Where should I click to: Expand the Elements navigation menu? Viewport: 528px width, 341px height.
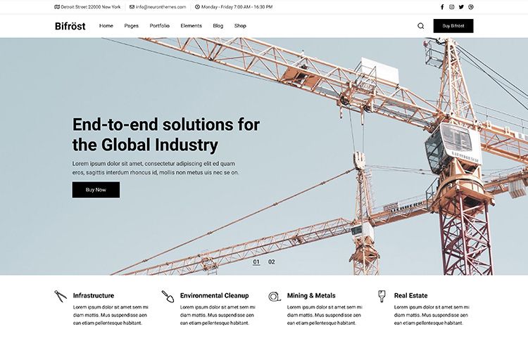[x=191, y=26]
